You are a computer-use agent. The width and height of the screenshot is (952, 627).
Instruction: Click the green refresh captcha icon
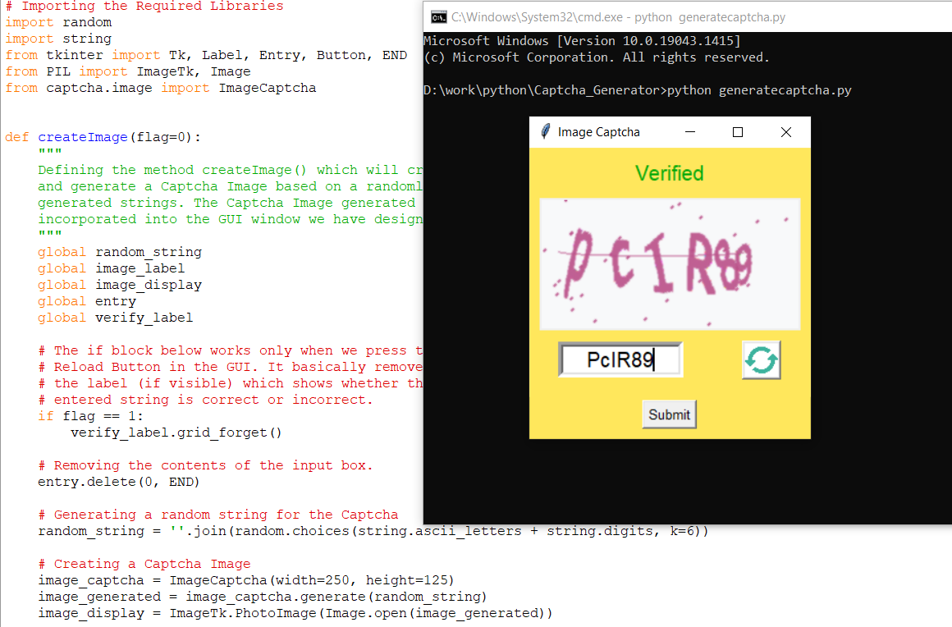pos(761,359)
